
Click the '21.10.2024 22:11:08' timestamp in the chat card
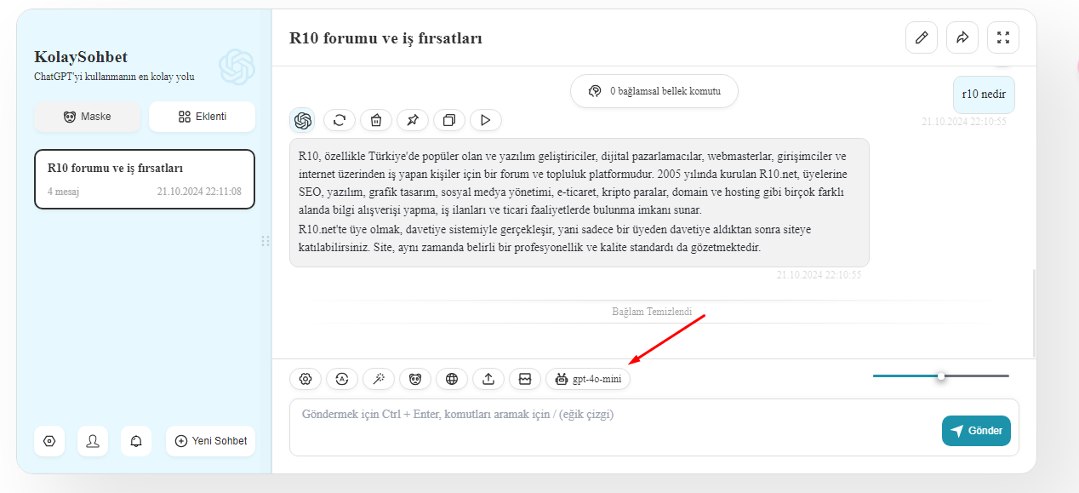199,192
